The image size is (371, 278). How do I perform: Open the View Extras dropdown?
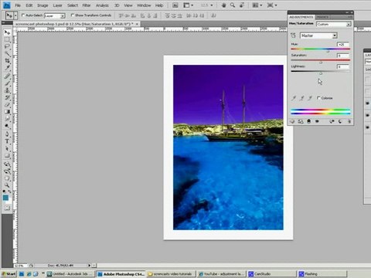pyautogui.click(x=188, y=5)
